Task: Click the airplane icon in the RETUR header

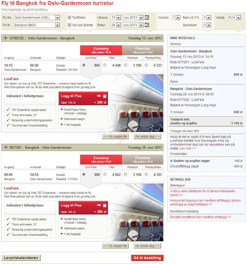Action: click(6, 147)
